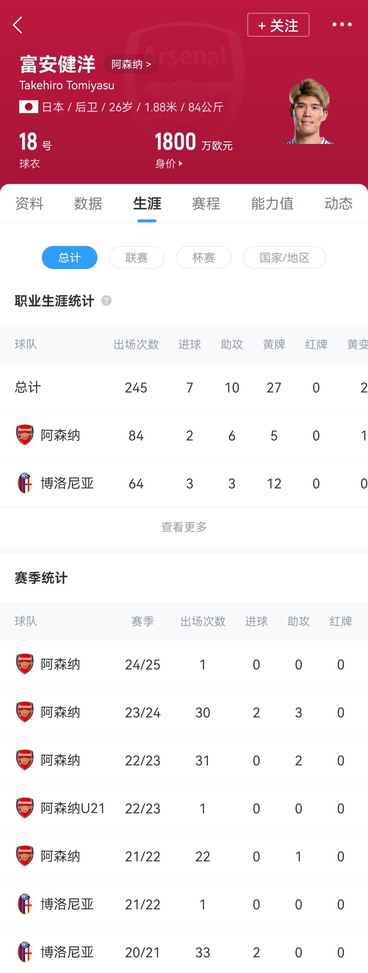The image size is (368, 973).
Task: Open the 阿森纳 team chip beside player name
Action: (131, 64)
